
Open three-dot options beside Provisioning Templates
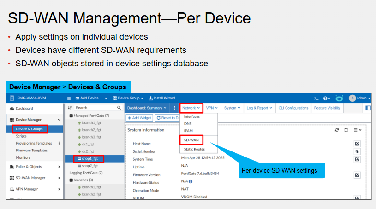point(59,143)
